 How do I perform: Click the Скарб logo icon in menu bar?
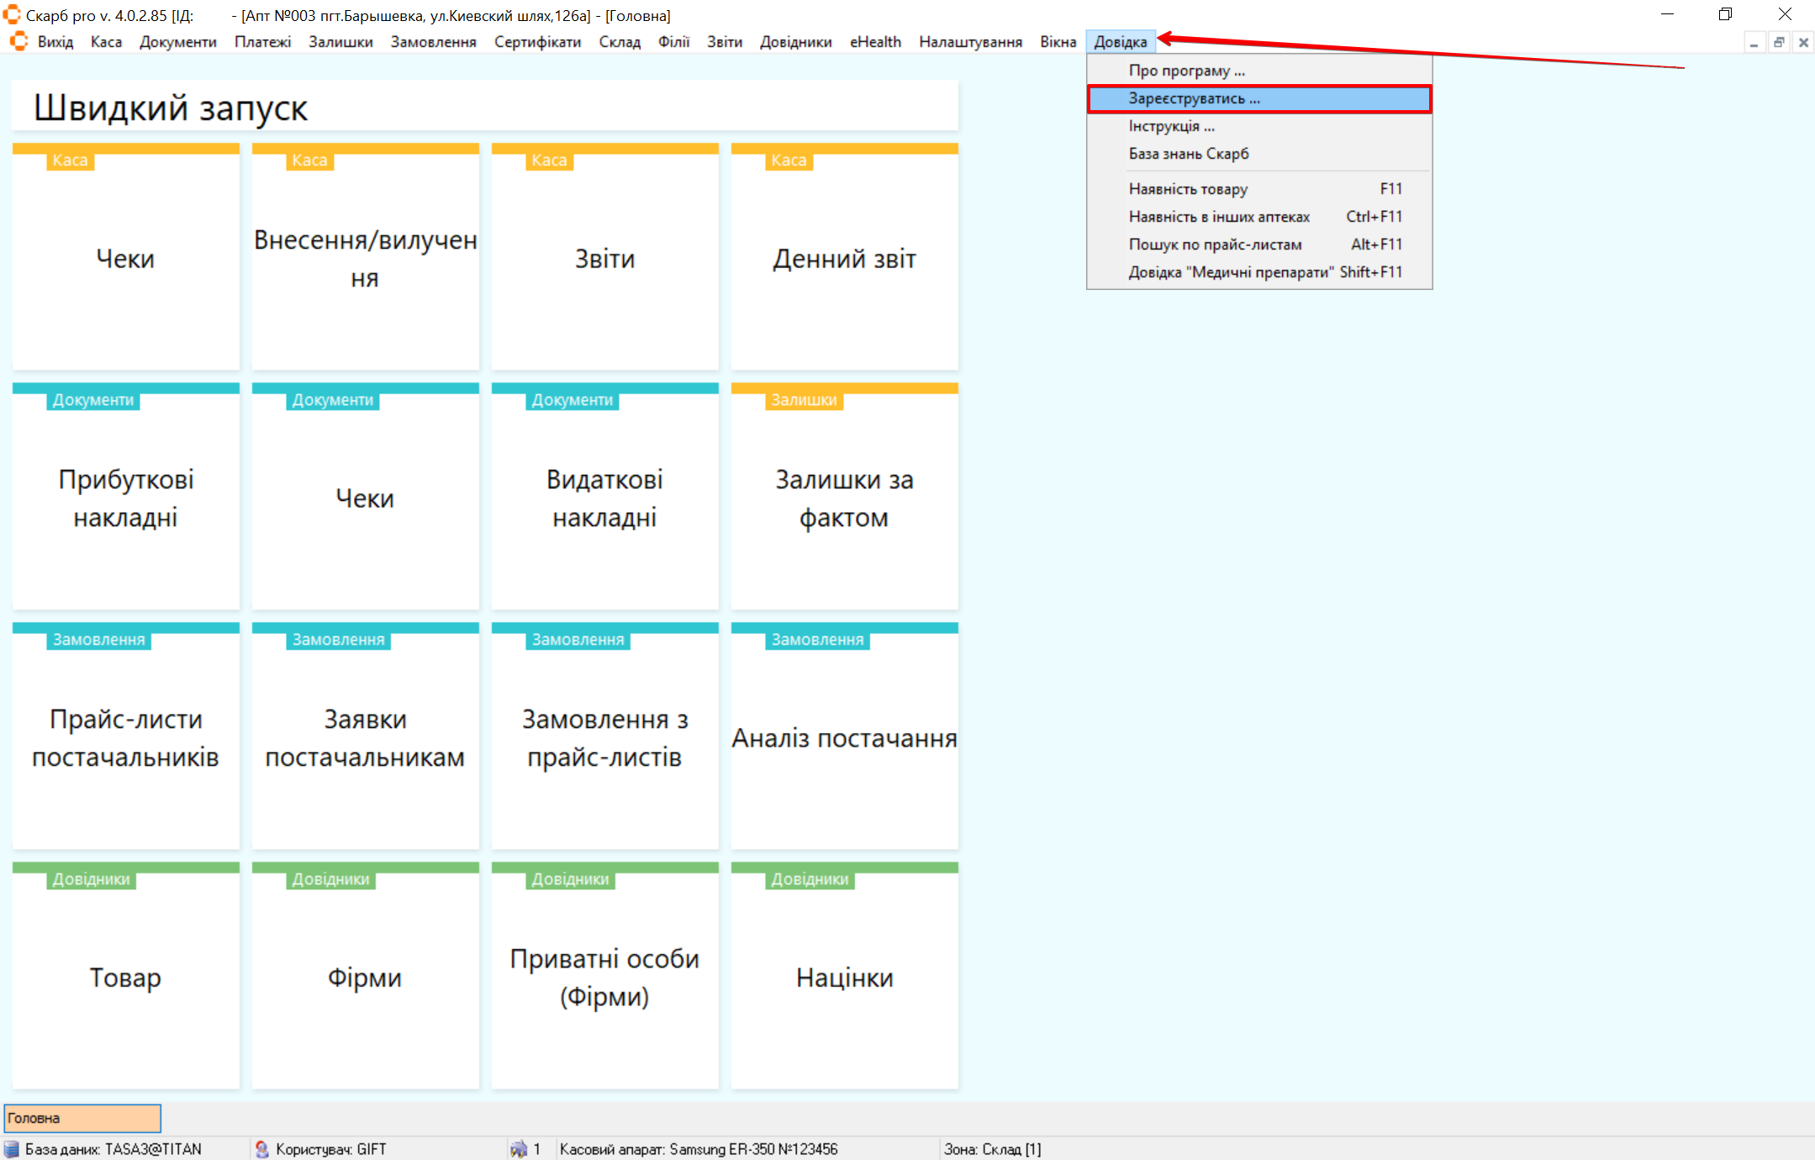[18, 41]
